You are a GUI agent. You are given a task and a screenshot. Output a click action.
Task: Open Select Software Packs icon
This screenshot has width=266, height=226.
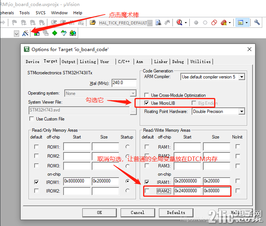tap(63, 33)
